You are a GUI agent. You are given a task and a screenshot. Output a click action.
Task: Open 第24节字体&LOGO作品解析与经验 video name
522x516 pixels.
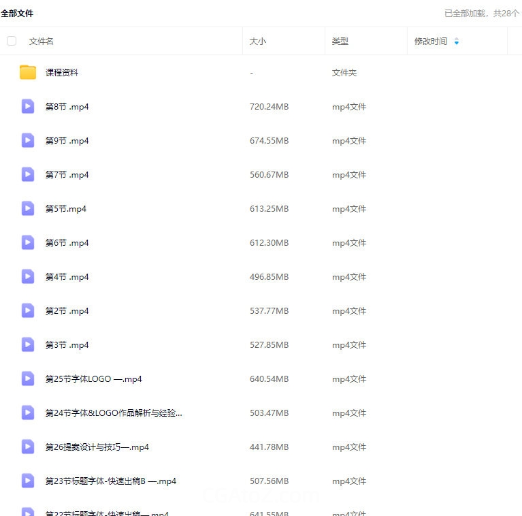(x=114, y=413)
